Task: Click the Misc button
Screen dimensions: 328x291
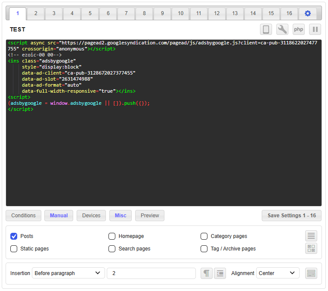Action: click(x=121, y=216)
